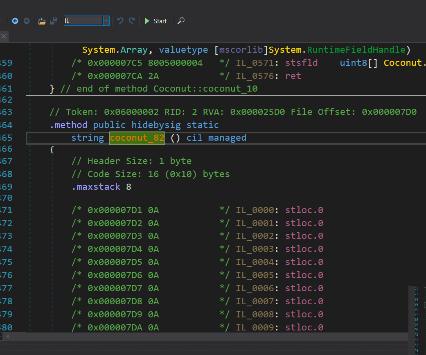Click the left arrow of horizontal scrollbar
The height and width of the screenshot is (355, 426).
click(7, 336)
